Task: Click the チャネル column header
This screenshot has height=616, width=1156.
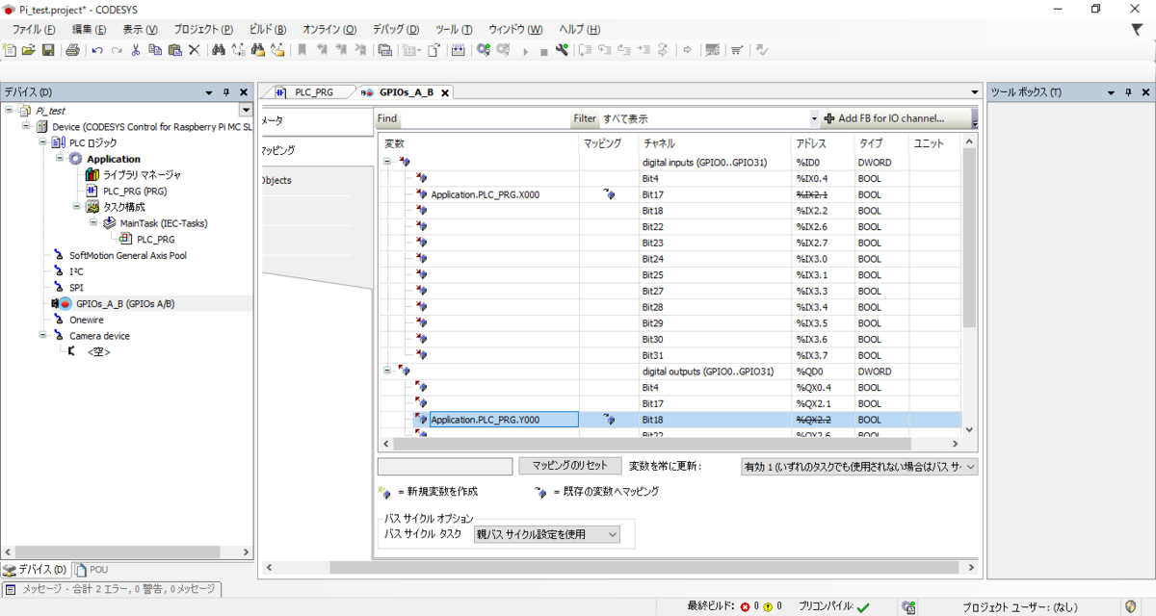Action: [x=715, y=143]
